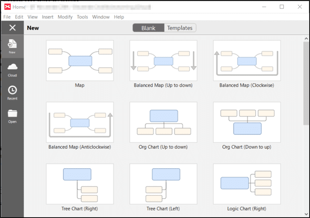The image size is (310, 218).
Task: Open the View menu
Action: click(x=33, y=17)
